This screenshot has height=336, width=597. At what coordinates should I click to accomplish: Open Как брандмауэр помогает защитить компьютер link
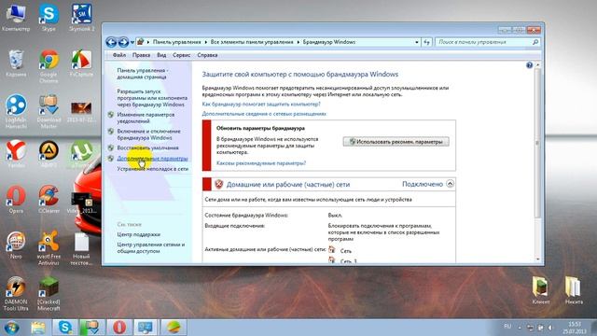261,104
